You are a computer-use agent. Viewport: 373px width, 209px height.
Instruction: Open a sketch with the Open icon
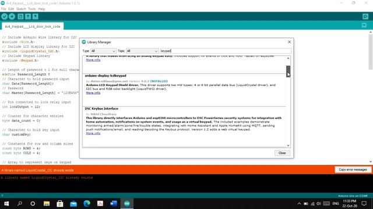[28, 16]
